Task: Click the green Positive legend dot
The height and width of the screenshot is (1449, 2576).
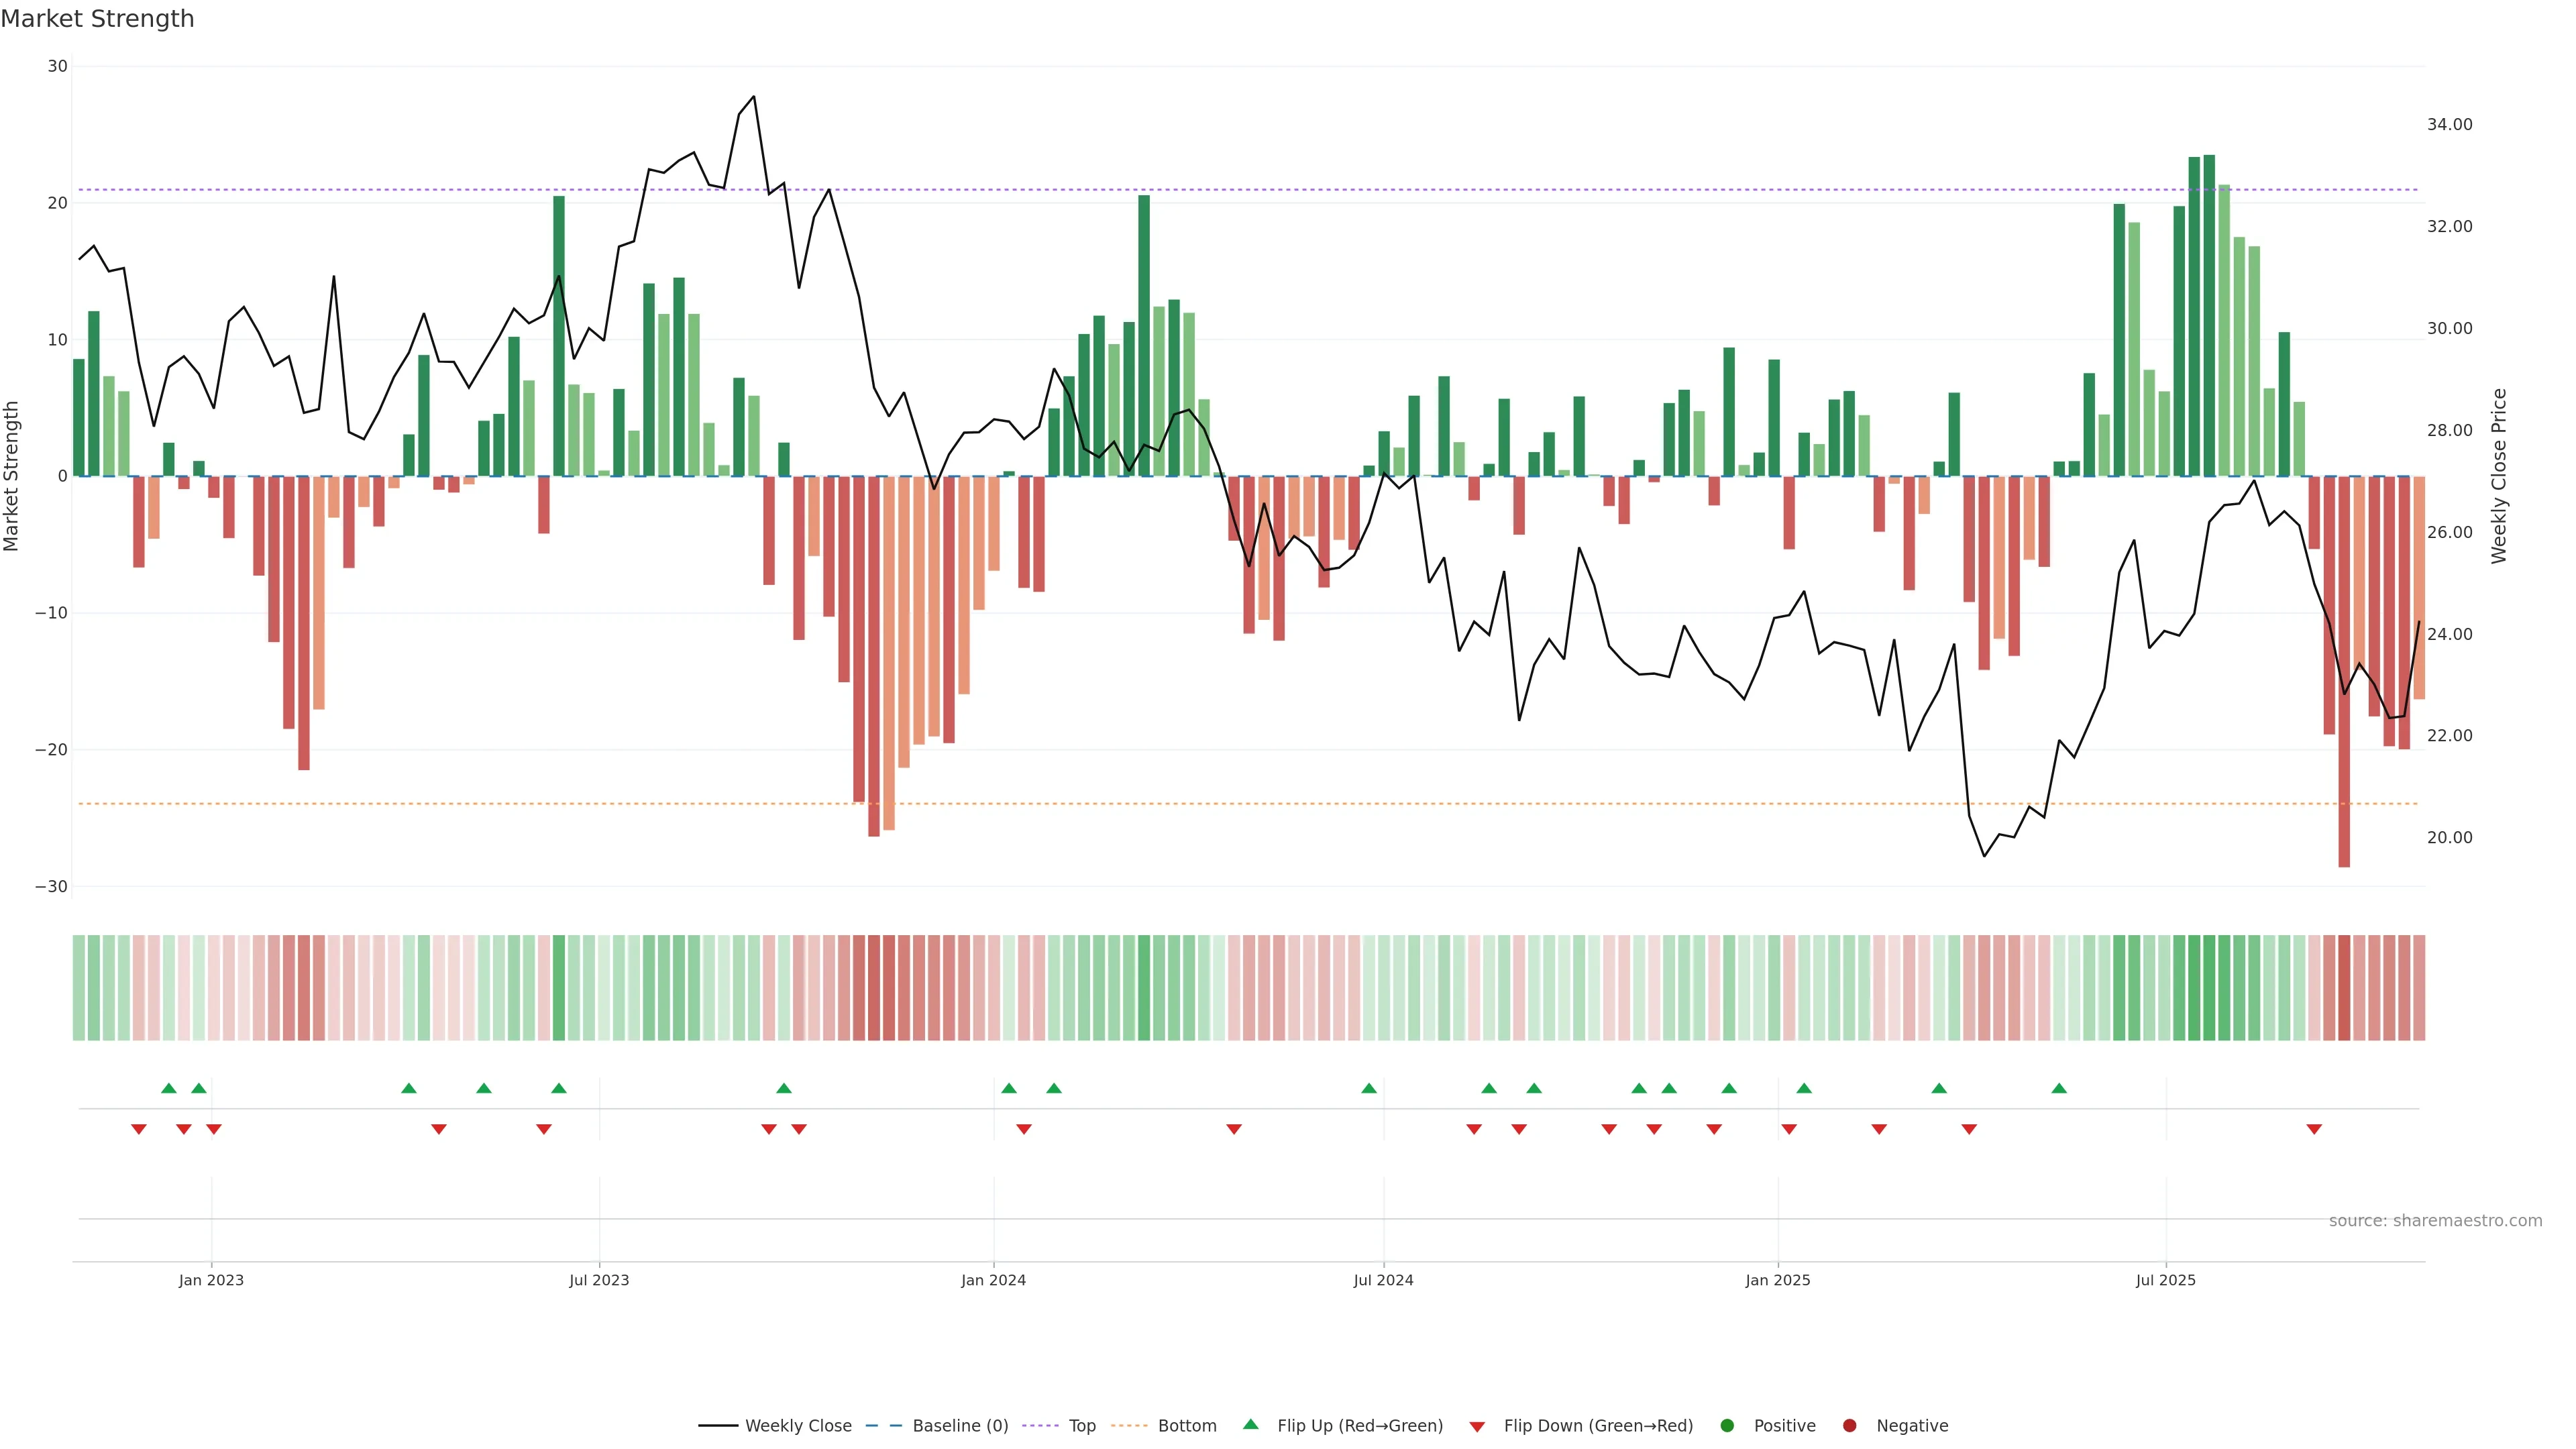Action: 1727,1425
